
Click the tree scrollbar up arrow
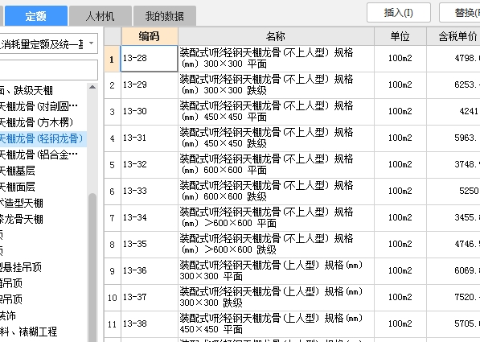[x=92, y=88]
